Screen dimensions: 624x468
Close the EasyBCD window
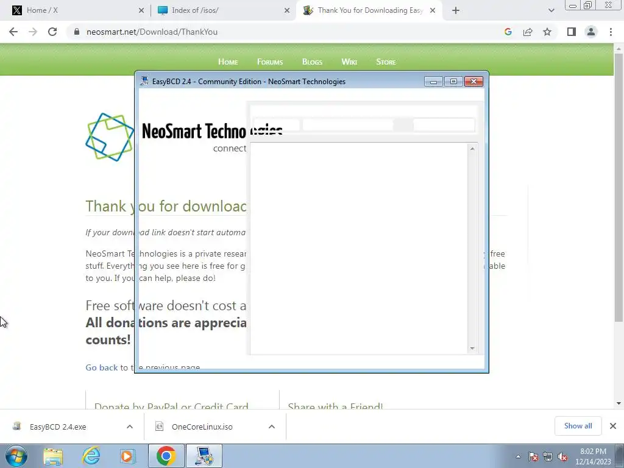[x=473, y=82]
